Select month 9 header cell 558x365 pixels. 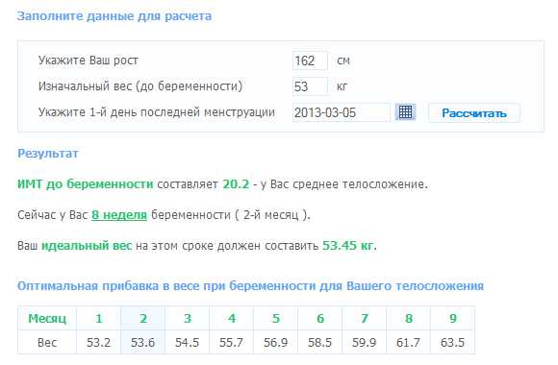453,318
